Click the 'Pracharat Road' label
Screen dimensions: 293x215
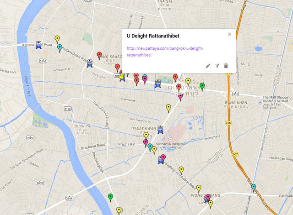pyautogui.click(x=93, y=147)
